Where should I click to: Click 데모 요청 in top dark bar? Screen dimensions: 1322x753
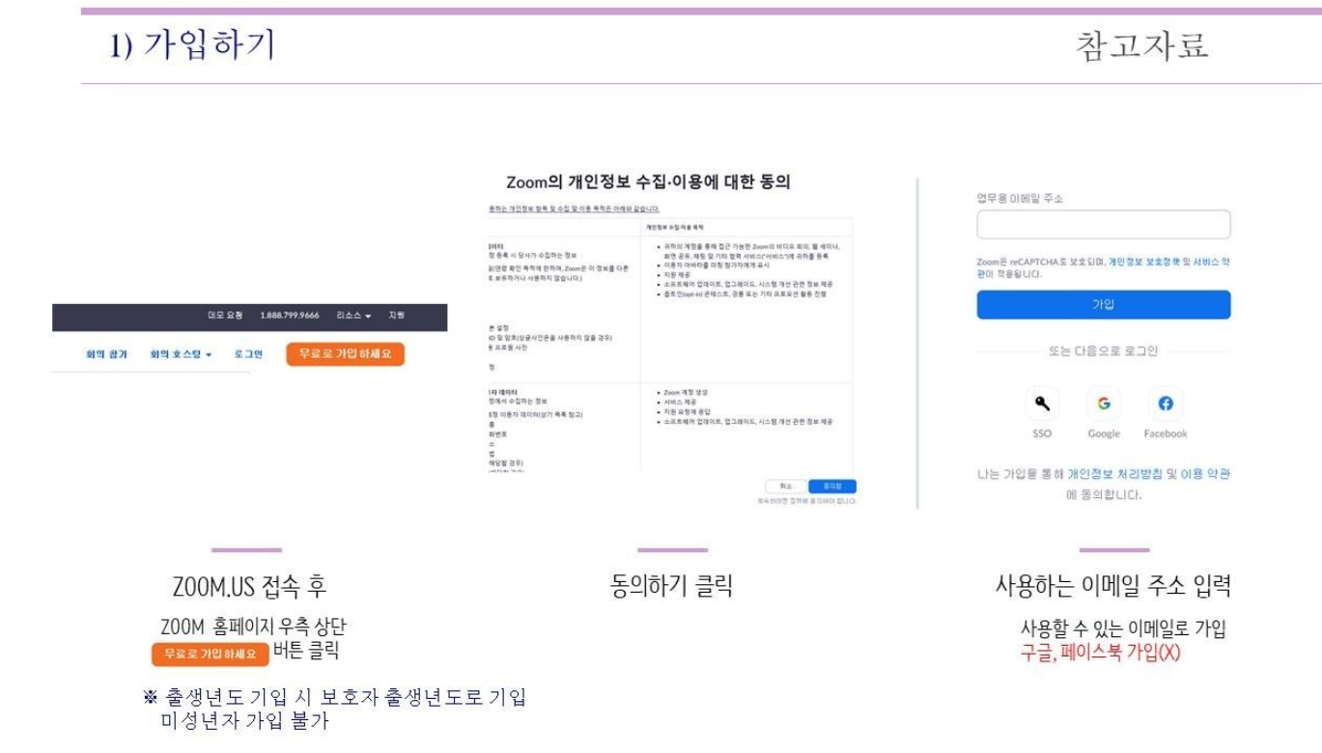coord(225,316)
